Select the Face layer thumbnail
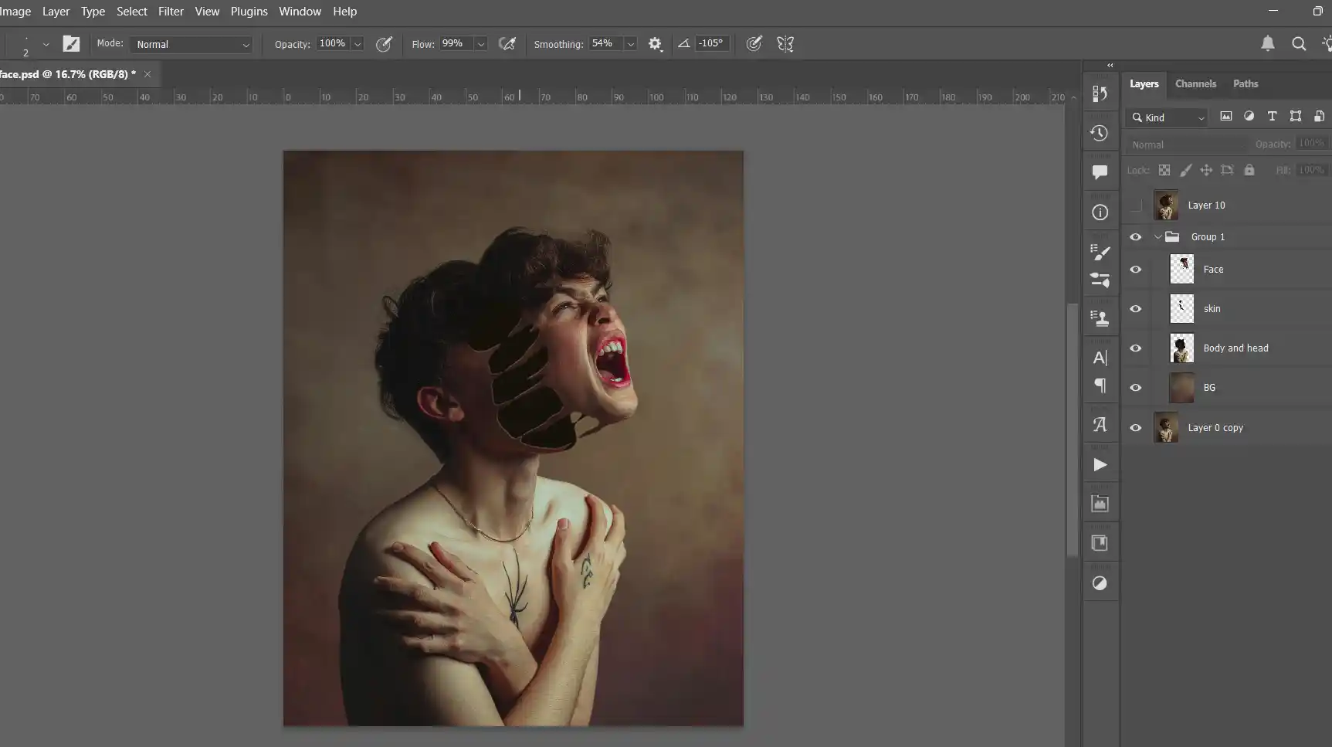This screenshot has height=747, width=1332. tap(1181, 270)
